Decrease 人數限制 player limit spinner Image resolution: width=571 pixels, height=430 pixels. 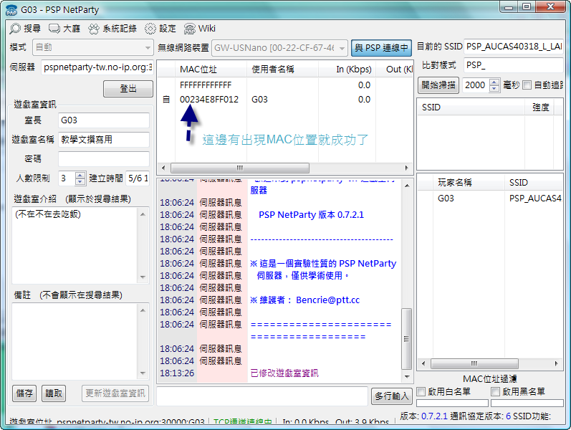point(80,181)
